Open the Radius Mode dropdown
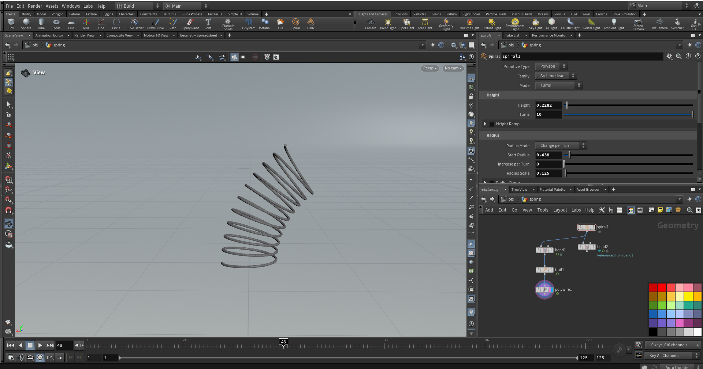703x369 pixels. click(561, 145)
